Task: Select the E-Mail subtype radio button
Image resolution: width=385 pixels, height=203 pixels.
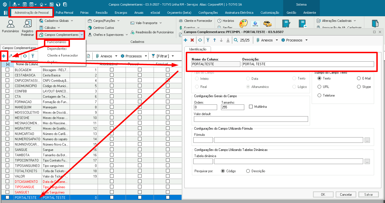Action: (359, 78)
